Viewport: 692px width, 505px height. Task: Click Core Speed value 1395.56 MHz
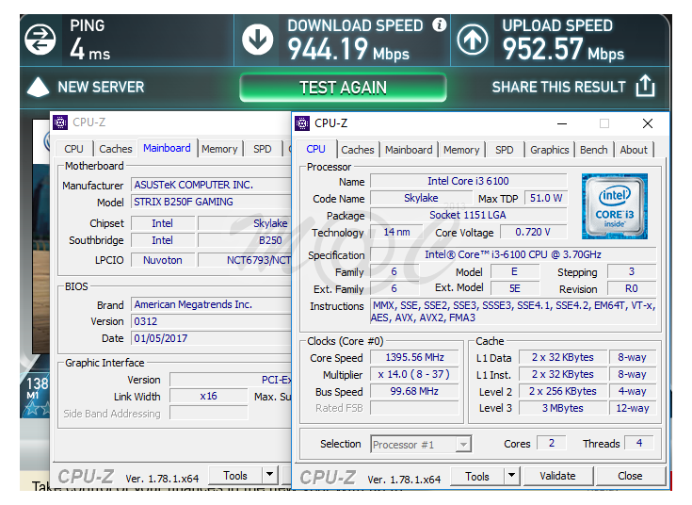point(414,357)
